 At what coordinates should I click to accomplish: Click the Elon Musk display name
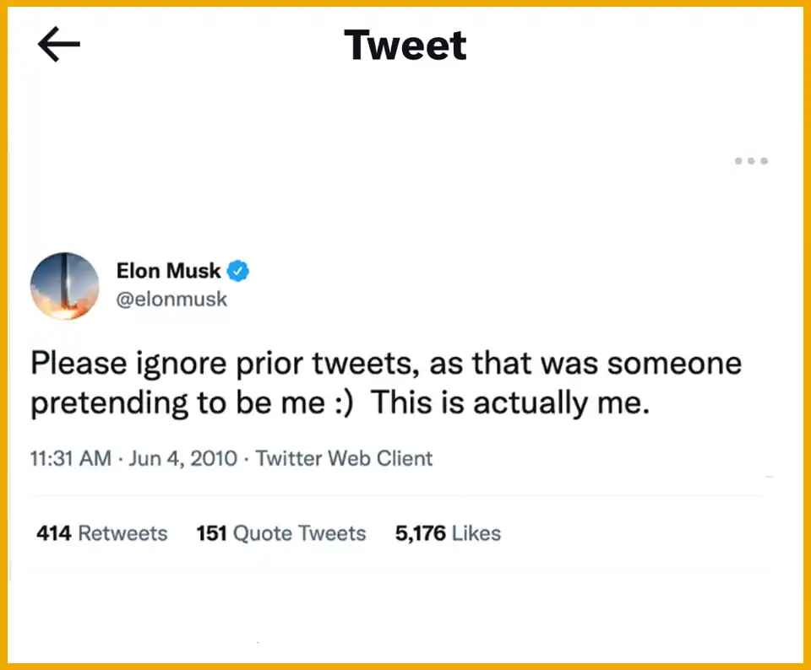click(168, 271)
